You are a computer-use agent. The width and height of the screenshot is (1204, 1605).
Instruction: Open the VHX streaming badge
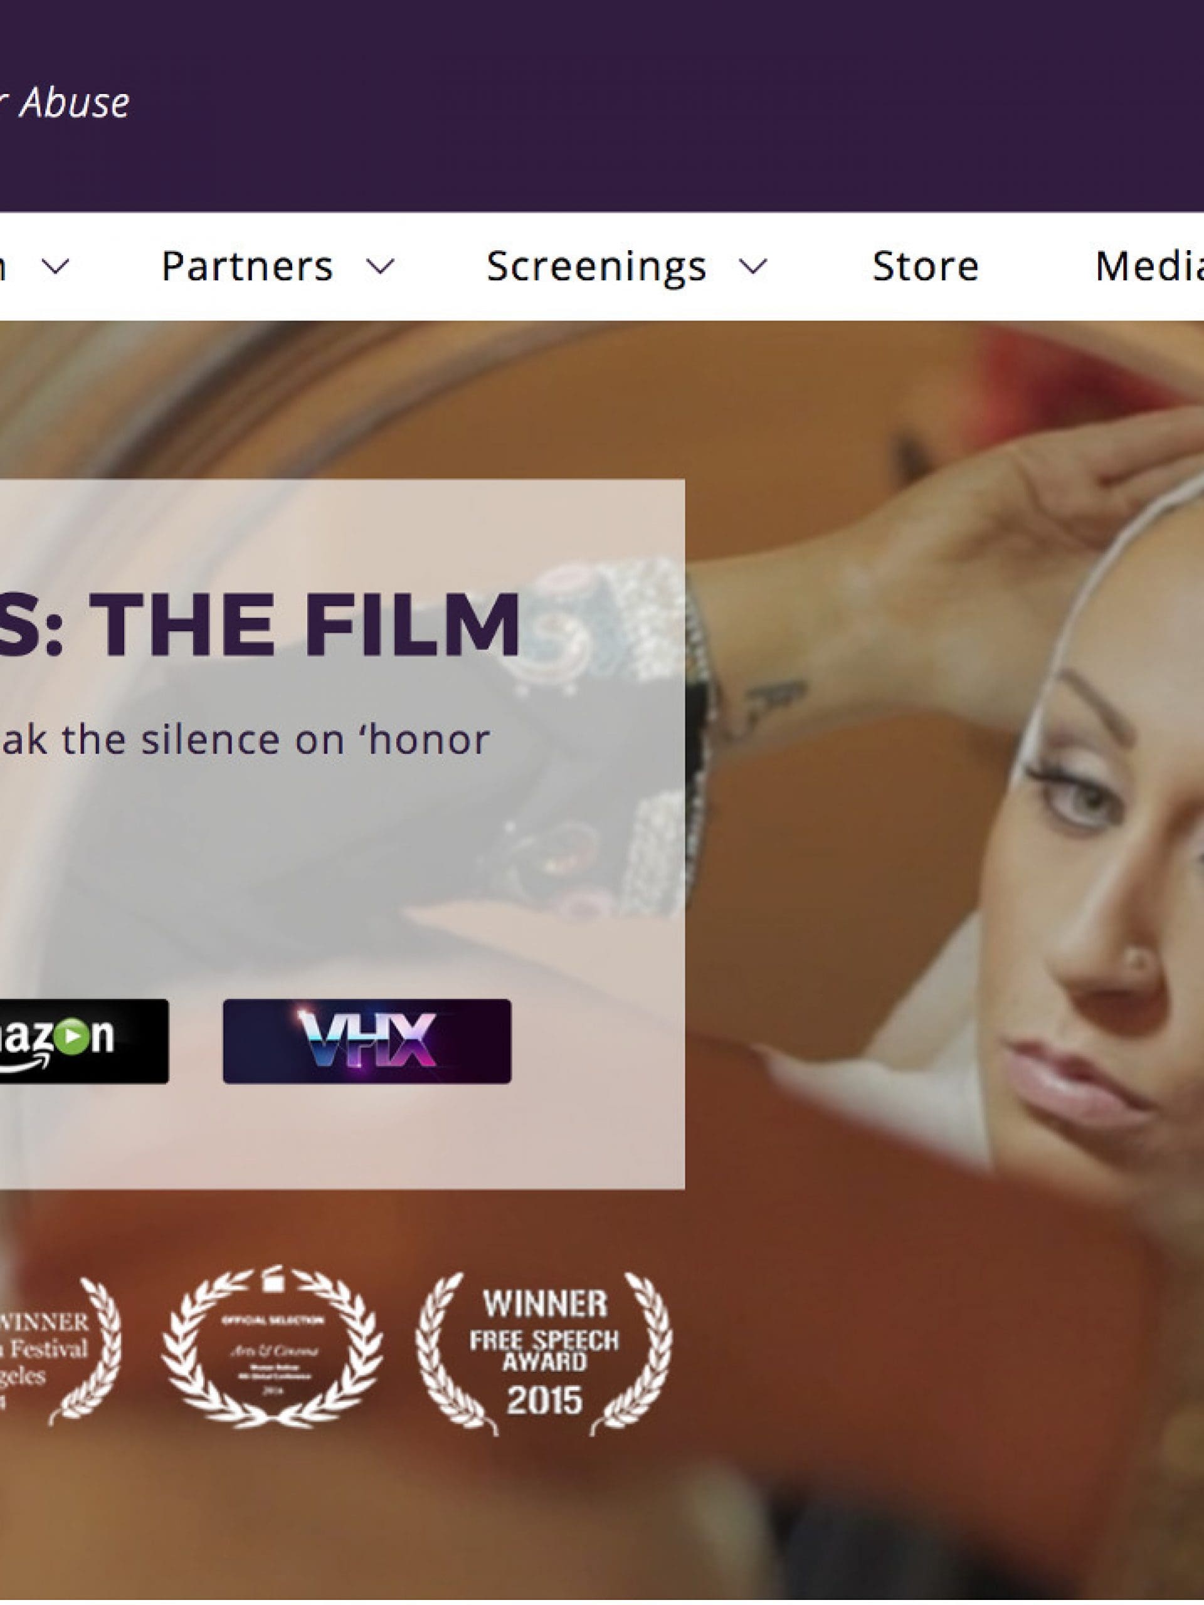tap(366, 1041)
